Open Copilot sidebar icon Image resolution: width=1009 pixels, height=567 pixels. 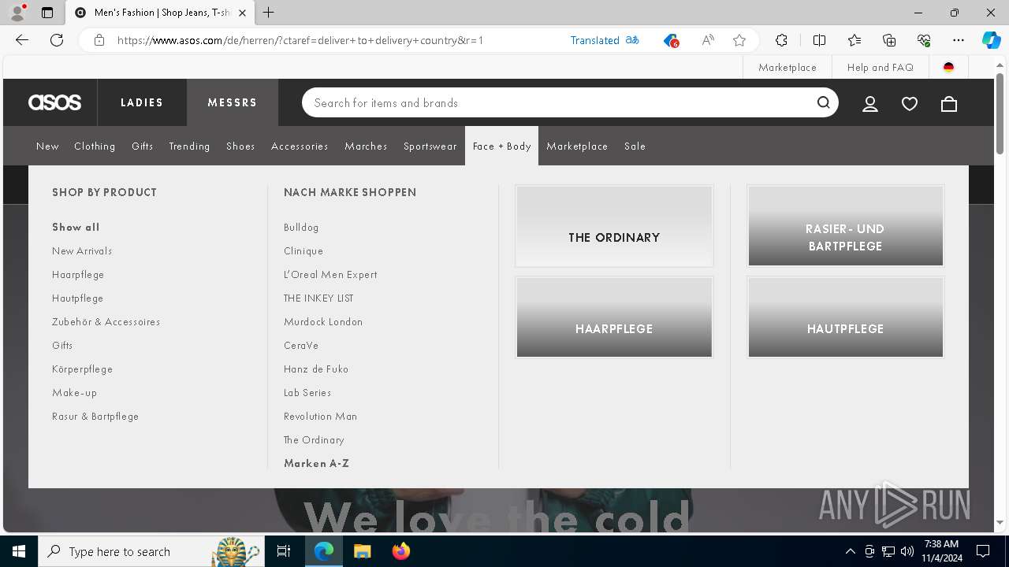(991, 40)
